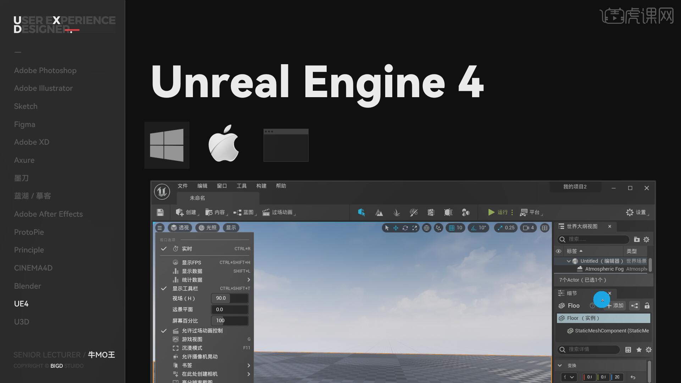Viewport: 681px width, 383px height.
Task: Open the 设置 (Settings) button
Action: coord(637,212)
